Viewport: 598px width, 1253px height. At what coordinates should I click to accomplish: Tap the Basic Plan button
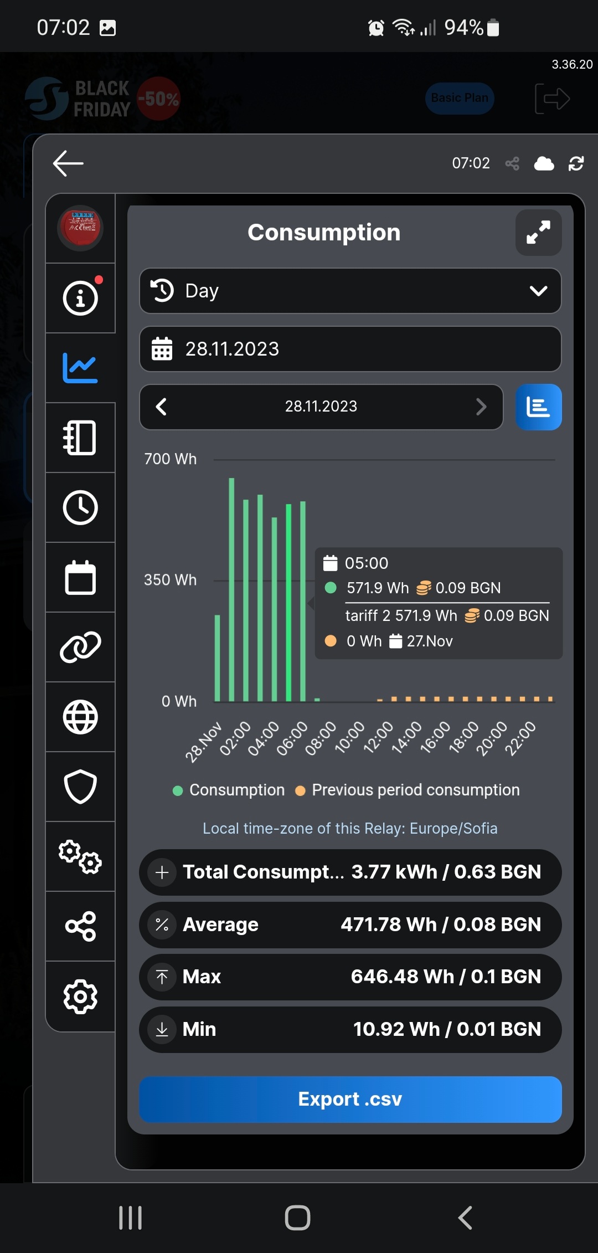459,99
